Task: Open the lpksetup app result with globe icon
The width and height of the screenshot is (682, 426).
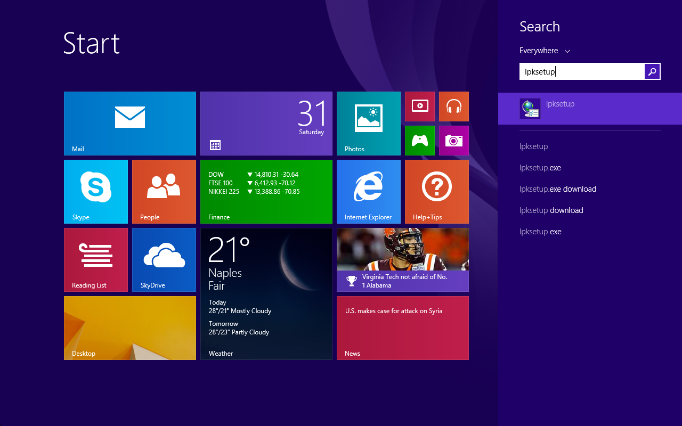Action: tap(590, 109)
